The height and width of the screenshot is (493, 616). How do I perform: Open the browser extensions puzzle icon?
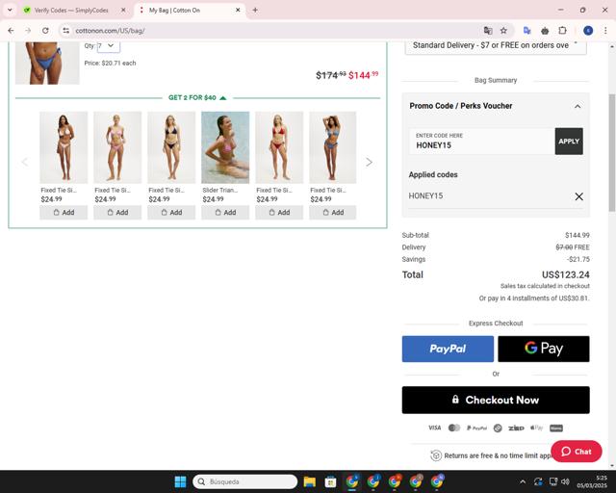tap(562, 31)
